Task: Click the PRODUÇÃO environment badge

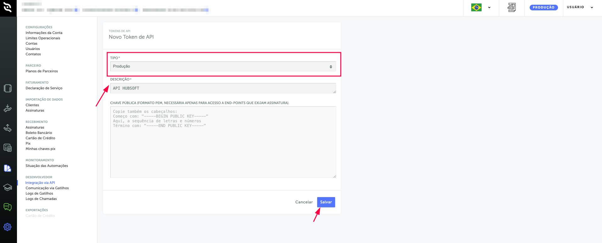Action: point(544,7)
